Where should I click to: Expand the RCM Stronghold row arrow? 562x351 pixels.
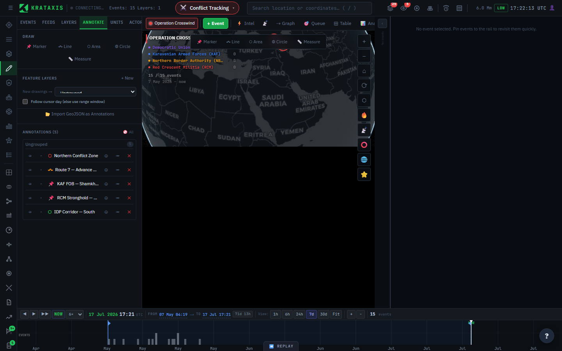41,198
